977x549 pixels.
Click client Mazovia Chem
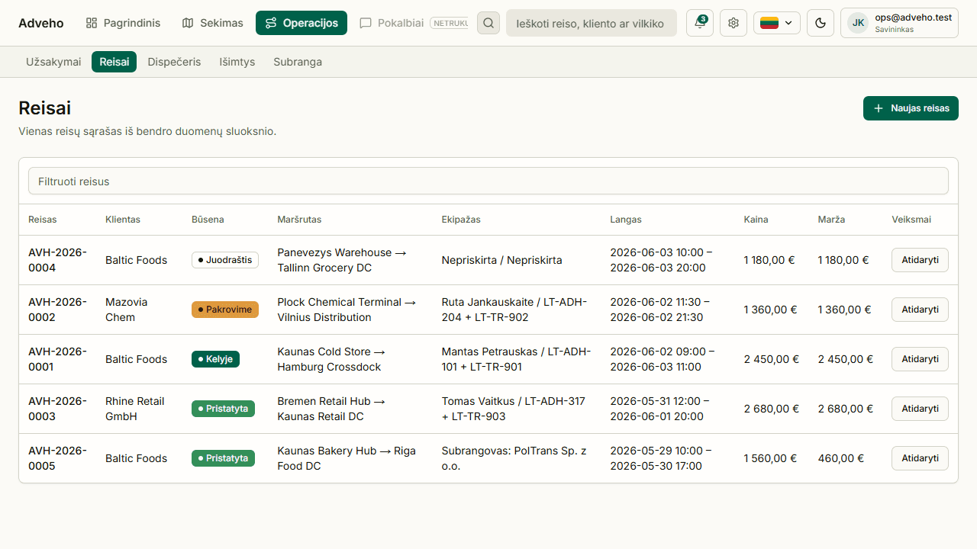click(127, 310)
